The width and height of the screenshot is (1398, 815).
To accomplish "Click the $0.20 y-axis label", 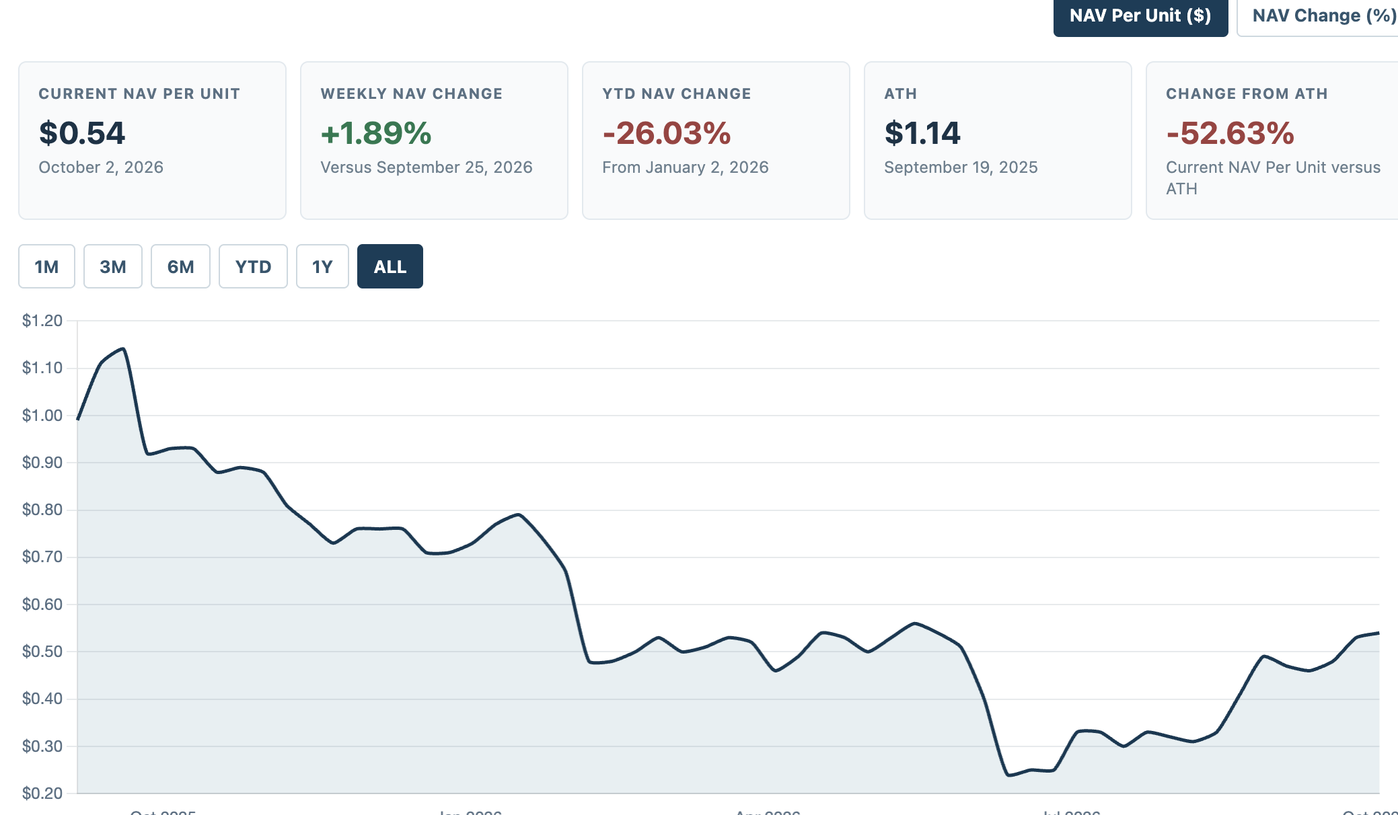I will tap(42, 793).
